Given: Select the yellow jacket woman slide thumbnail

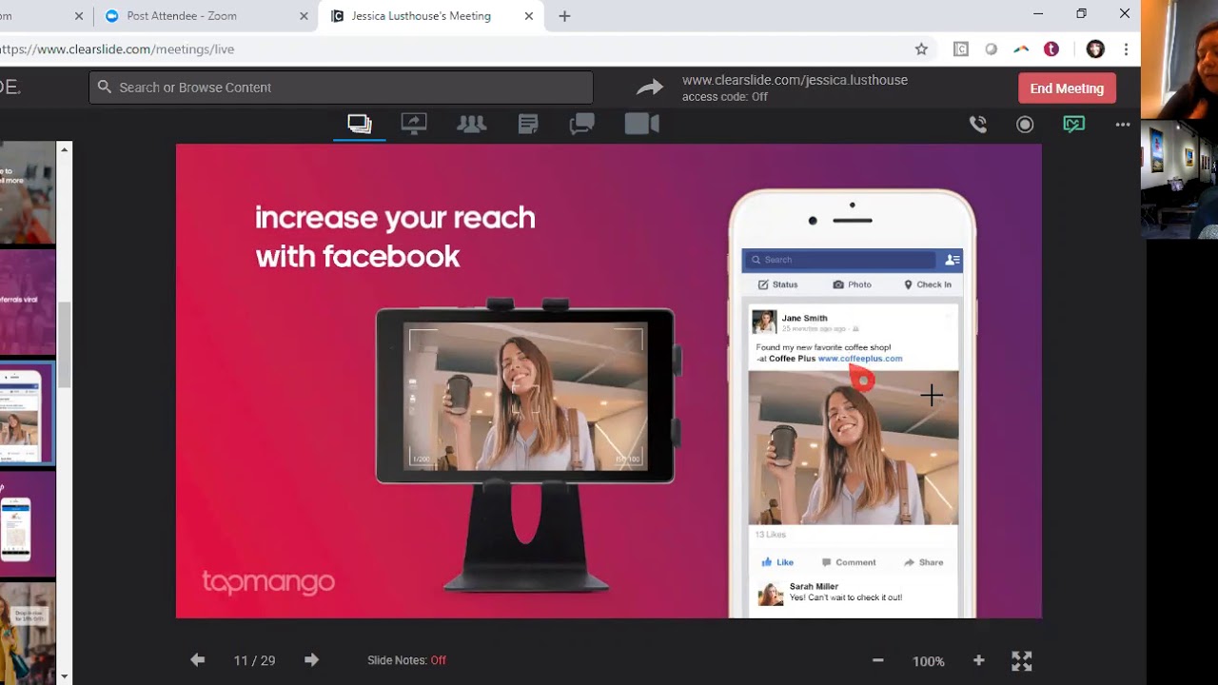Looking at the screenshot, I should [x=28, y=633].
